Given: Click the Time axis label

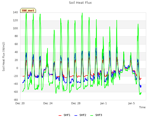Looking at the screenshot, I should click(x=142, y=107).
